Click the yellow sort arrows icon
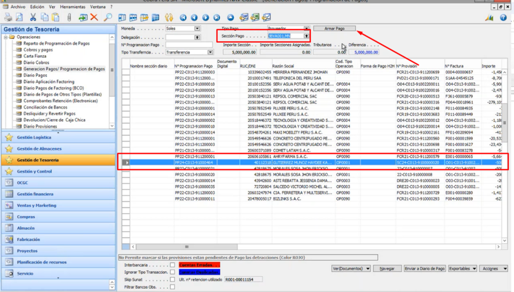514x292 pixels. tap(169, 18)
